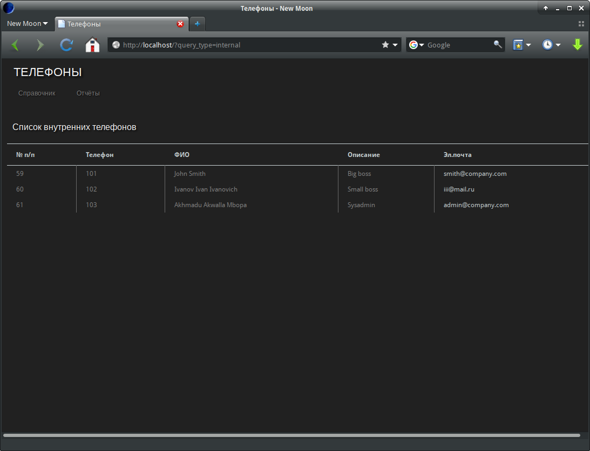Choose search engine via Google logo
This screenshot has height=451, width=590.
(x=413, y=45)
